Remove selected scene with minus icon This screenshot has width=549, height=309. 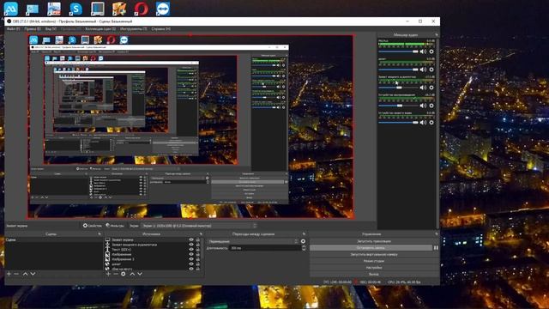point(16,274)
